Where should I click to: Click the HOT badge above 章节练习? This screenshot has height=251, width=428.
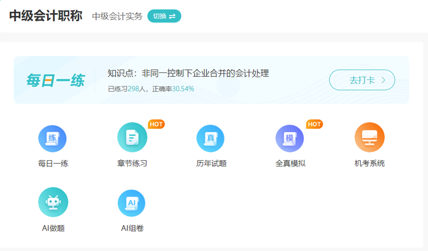coord(156,124)
